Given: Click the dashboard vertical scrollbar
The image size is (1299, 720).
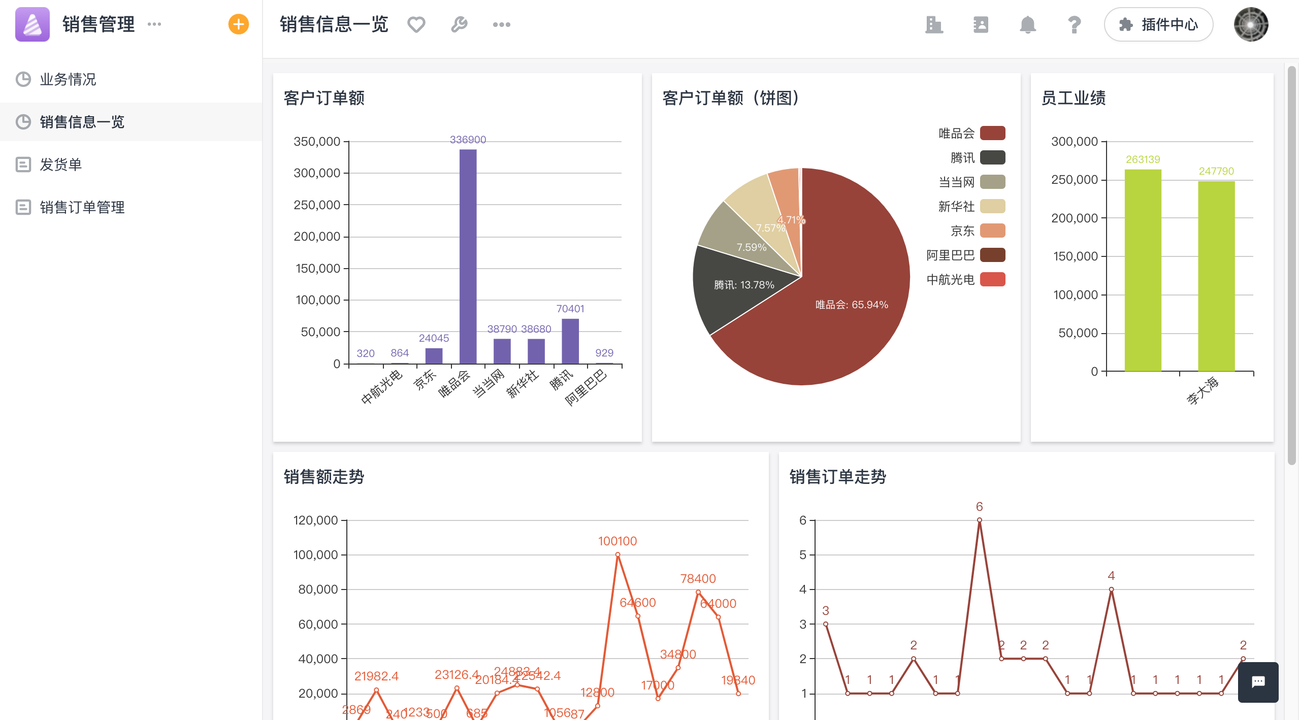Looking at the screenshot, I should tap(1291, 266).
